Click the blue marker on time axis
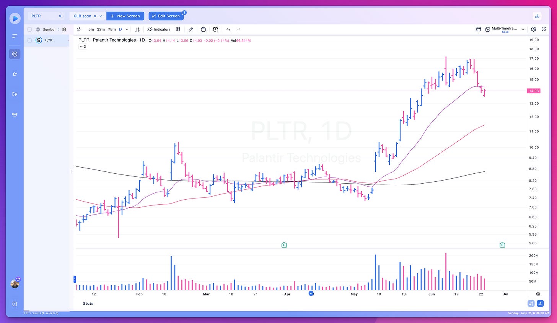Screen dimensions: 557x323 (311, 294)
